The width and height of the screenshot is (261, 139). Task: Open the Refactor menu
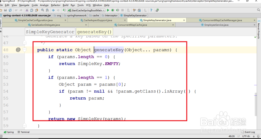tap(56, 5)
